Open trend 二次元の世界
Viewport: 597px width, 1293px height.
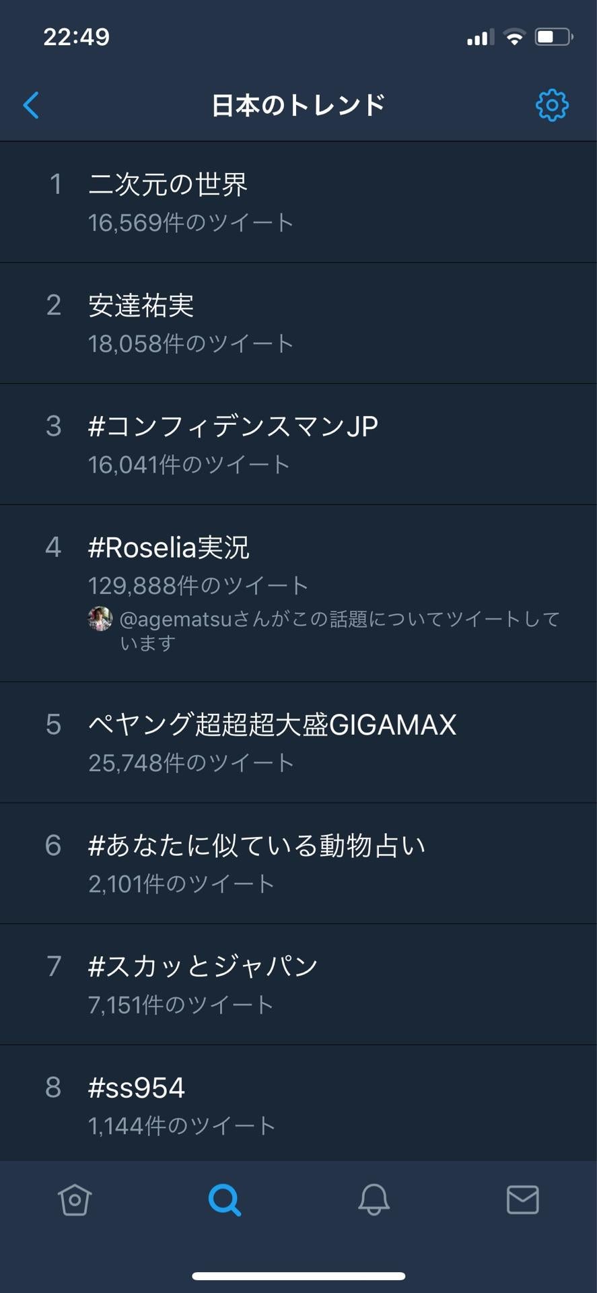pos(168,185)
